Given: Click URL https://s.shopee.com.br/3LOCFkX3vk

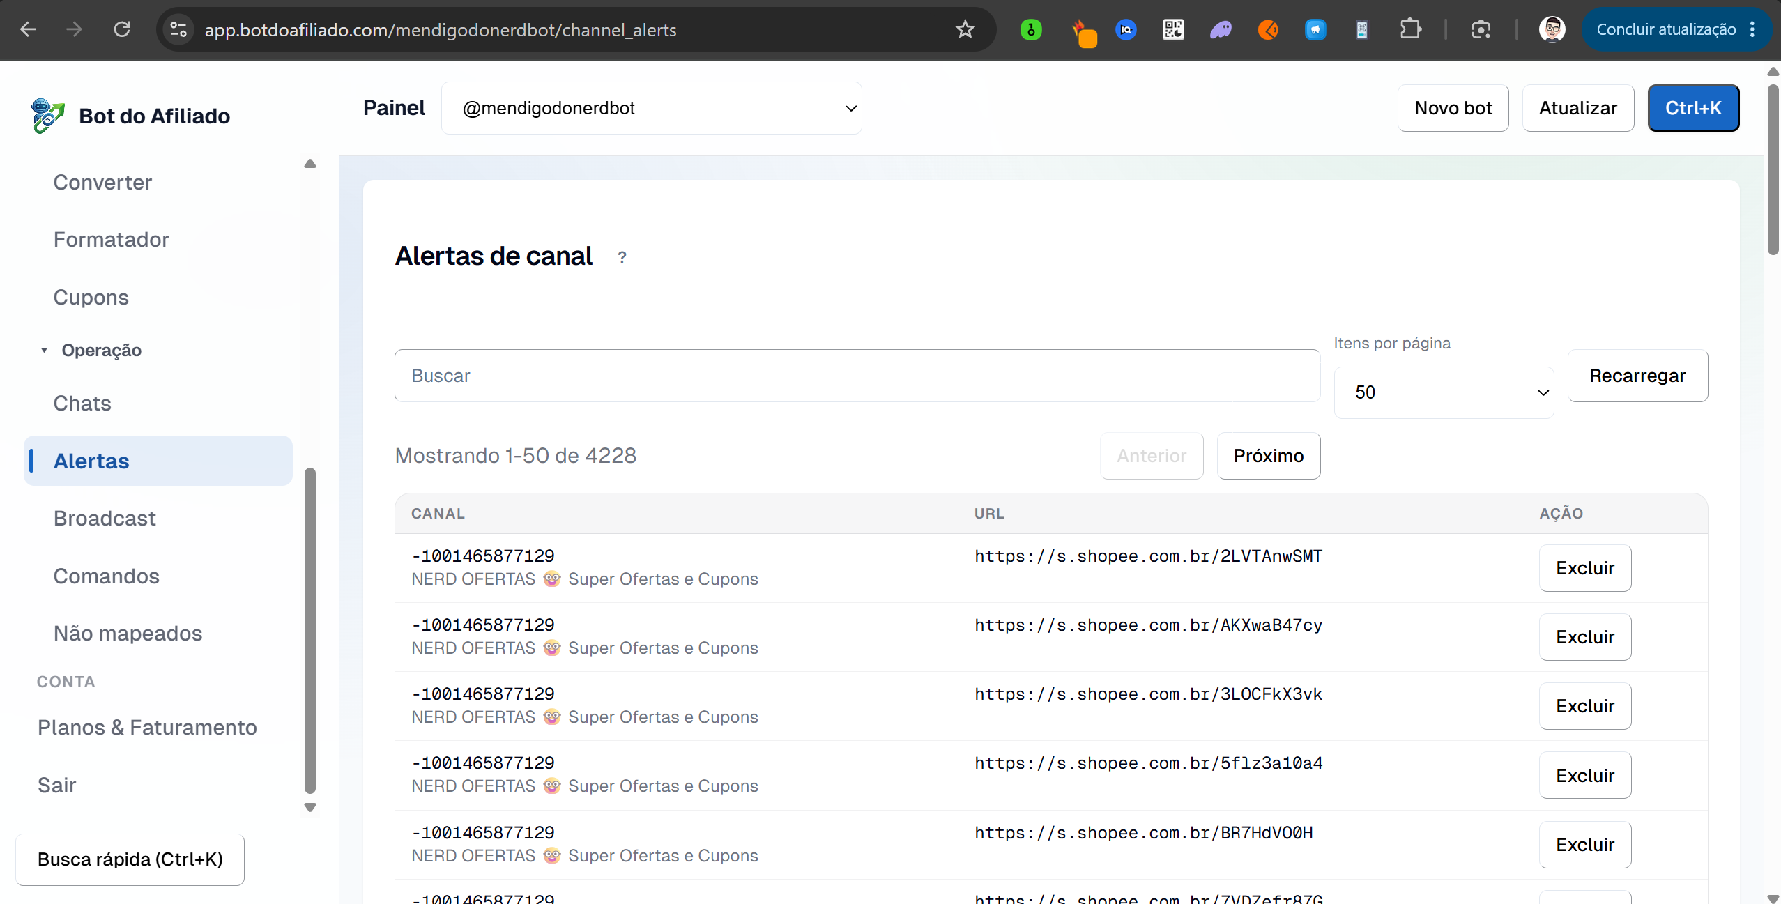Looking at the screenshot, I should click(1148, 694).
